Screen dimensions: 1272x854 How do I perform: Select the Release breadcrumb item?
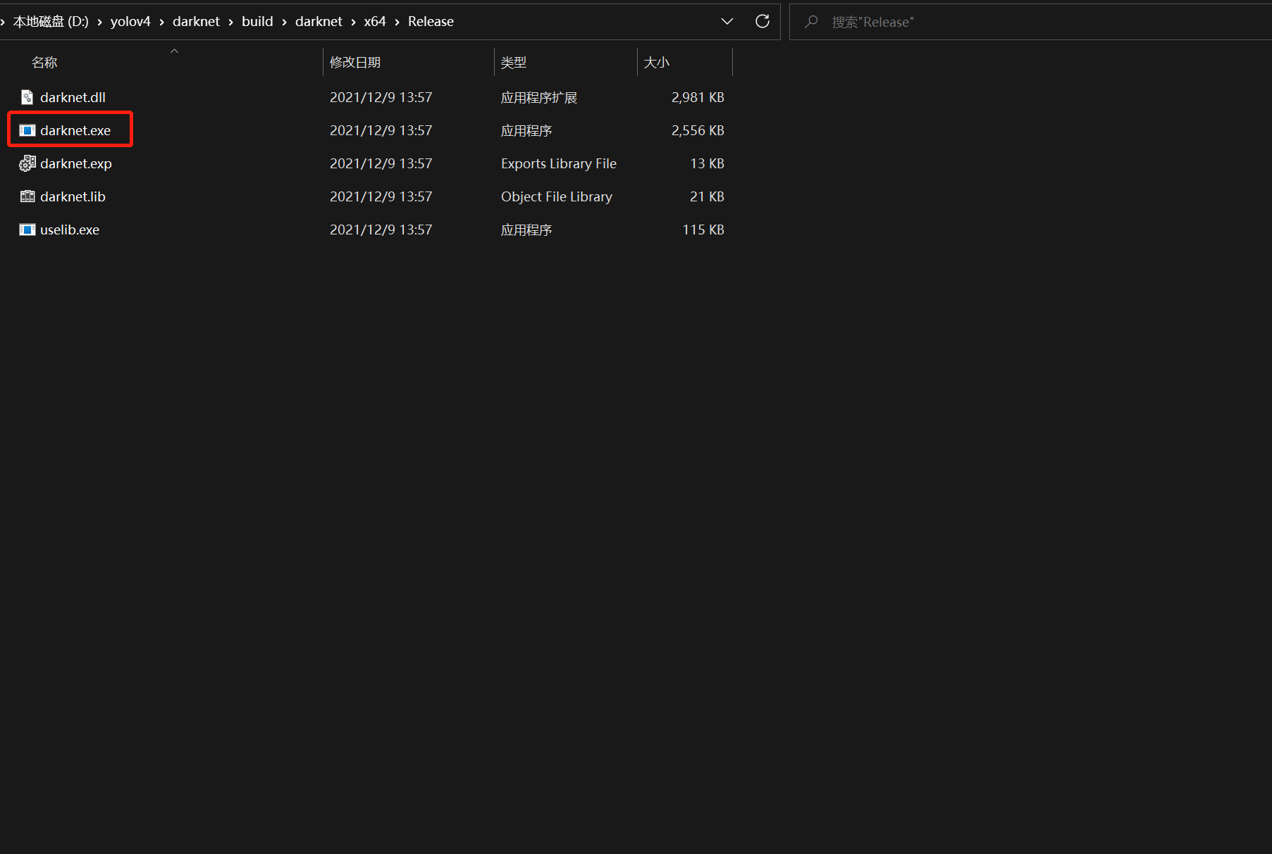pos(431,21)
